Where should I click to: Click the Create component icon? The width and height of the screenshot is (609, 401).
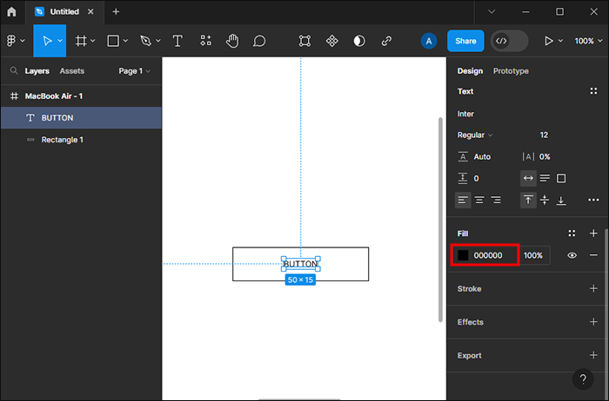331,41
